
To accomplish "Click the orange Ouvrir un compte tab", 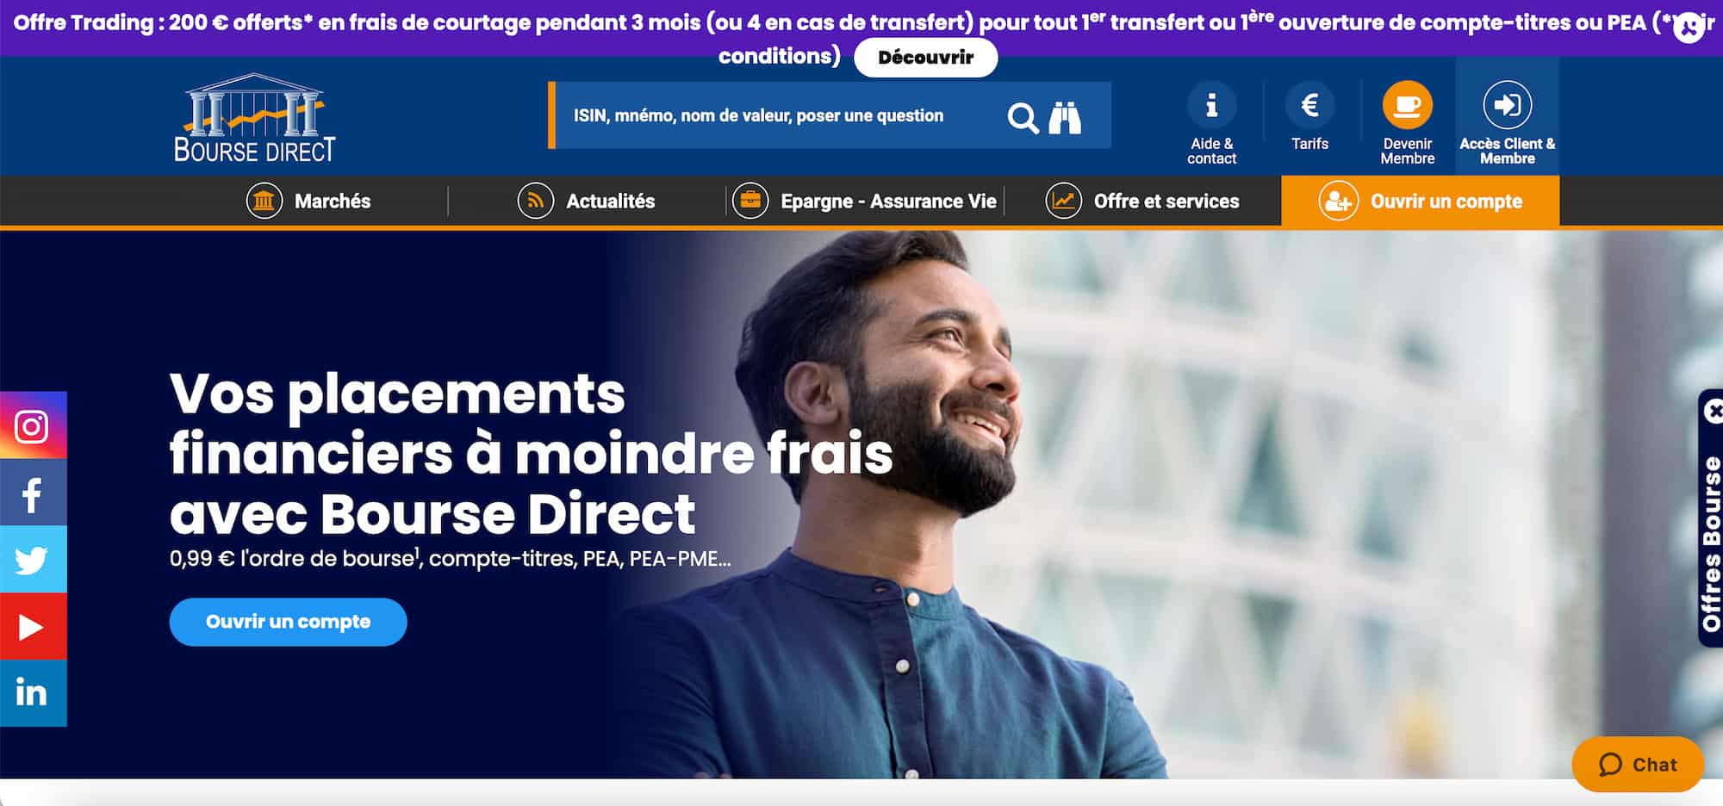I will point(1420,201).
